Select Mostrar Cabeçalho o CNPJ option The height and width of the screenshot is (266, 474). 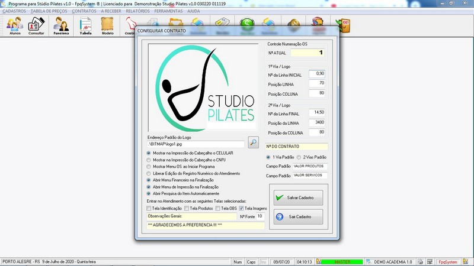(149, 160)
